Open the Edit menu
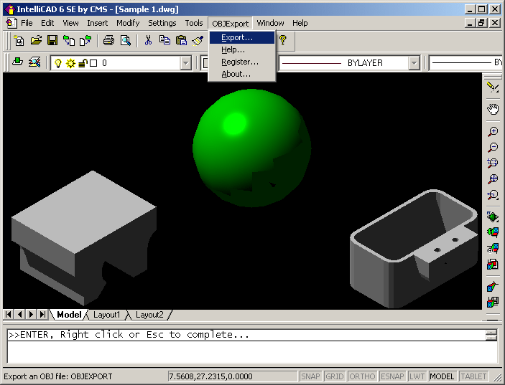The height and width of the screenshot is (385, 505). [47, 23]
